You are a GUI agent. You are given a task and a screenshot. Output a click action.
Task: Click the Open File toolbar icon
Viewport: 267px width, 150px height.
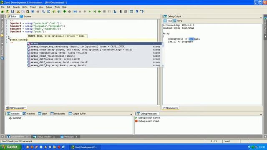click(8, 12)
